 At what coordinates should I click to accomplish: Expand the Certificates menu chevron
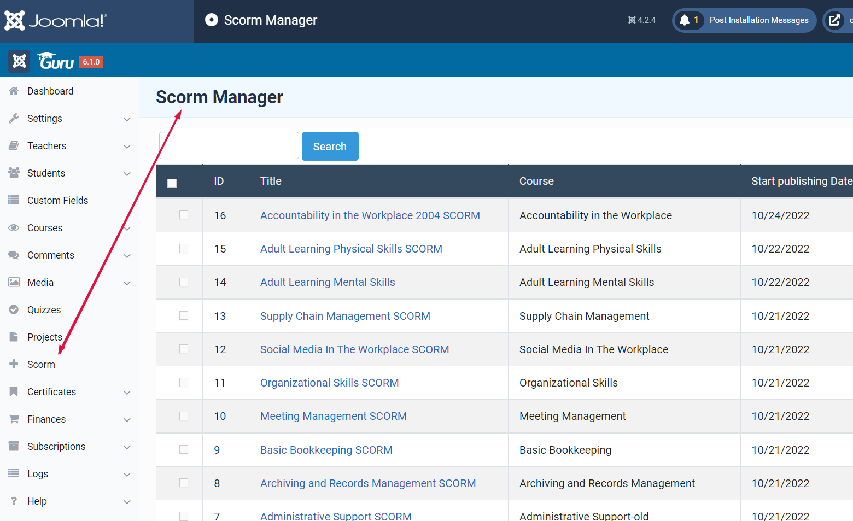(127, 393)
